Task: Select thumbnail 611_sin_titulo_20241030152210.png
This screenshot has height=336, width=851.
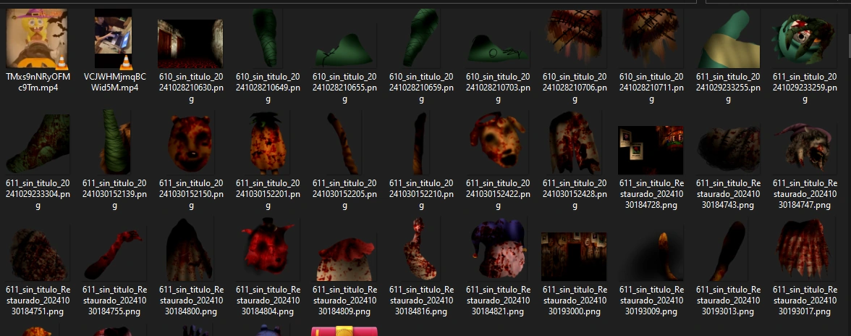Action: (x=421, y=143)
